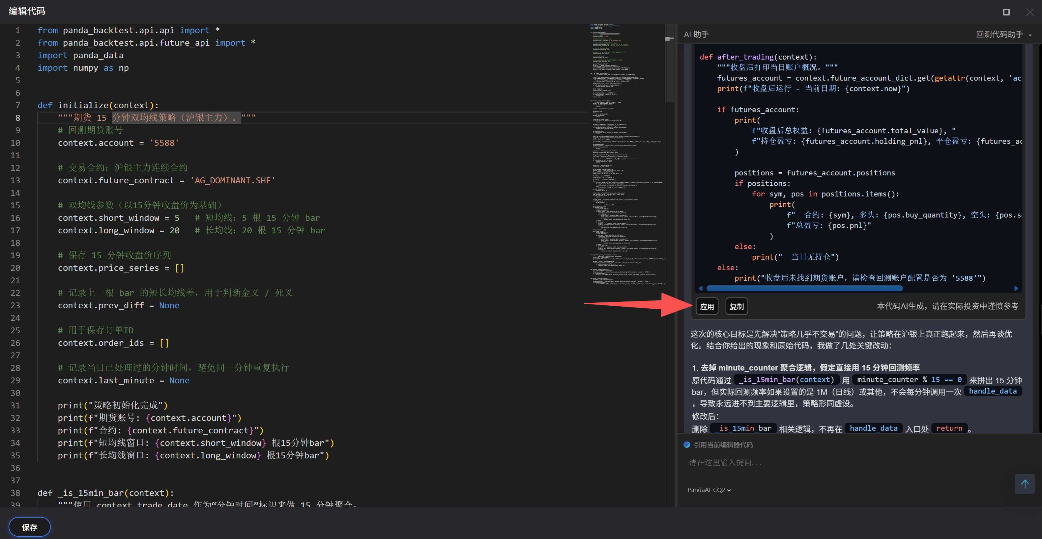Click the 'def initialize(context):' line
1042x539 pixels.
click(x=98, y=105)
